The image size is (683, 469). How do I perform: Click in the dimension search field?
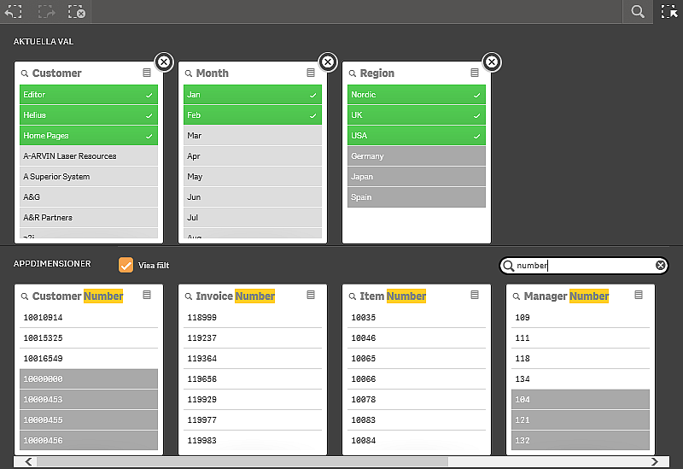pyautogui.click(x=584, y=265)
